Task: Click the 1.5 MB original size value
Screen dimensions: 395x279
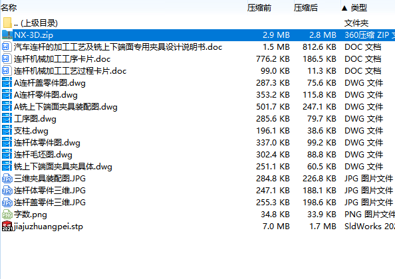Action: (x=276, y=46)
